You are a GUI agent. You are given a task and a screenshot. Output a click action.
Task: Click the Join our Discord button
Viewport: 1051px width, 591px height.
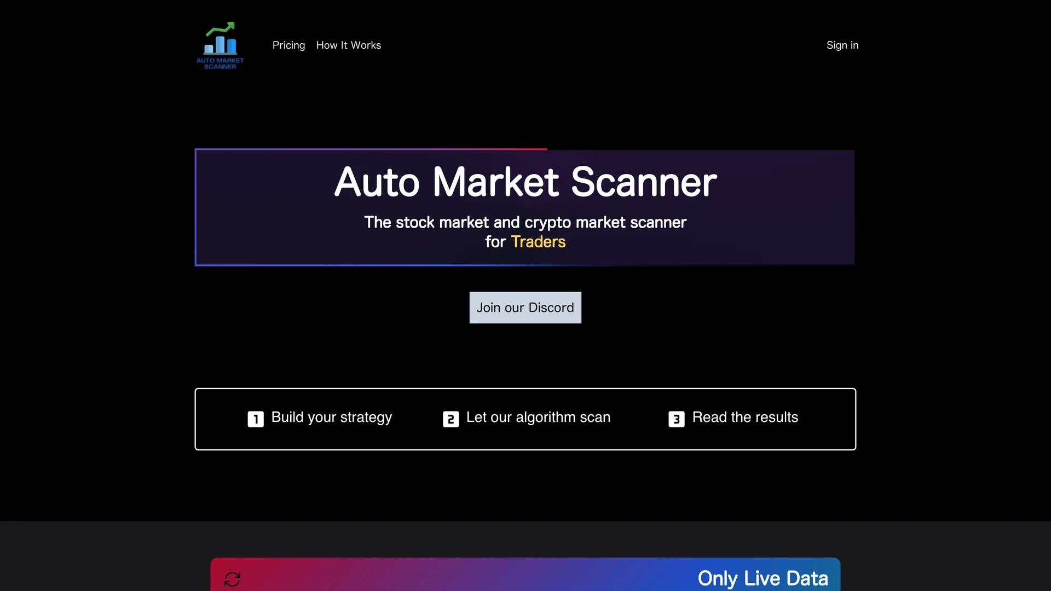525,308
